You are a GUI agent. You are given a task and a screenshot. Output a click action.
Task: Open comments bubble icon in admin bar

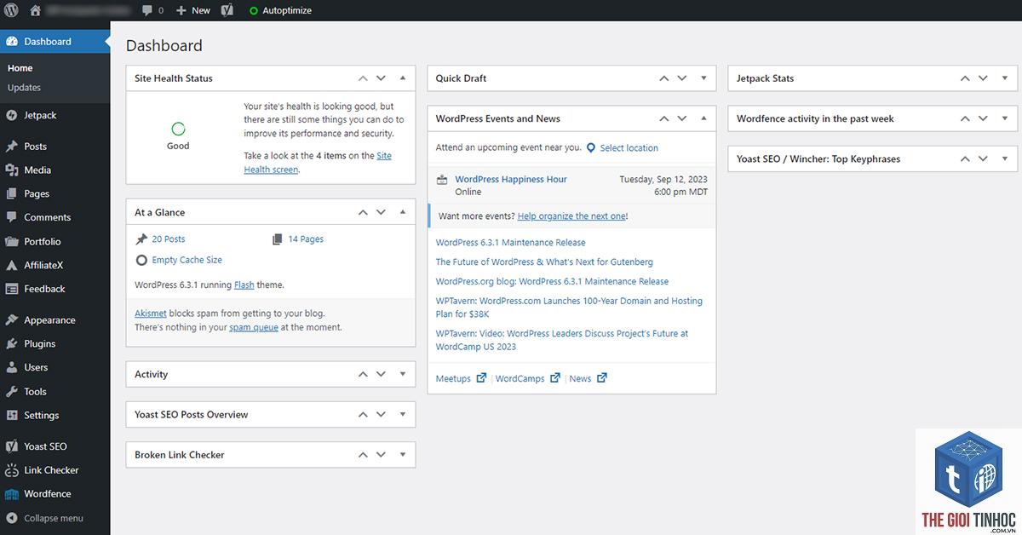tap(148, 10)
